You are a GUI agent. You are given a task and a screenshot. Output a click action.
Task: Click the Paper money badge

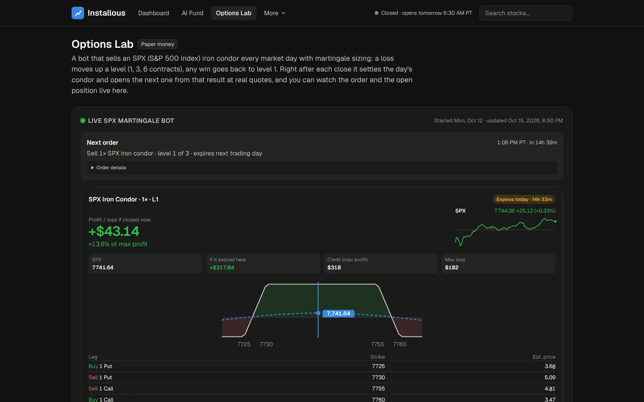pos(158,44)
